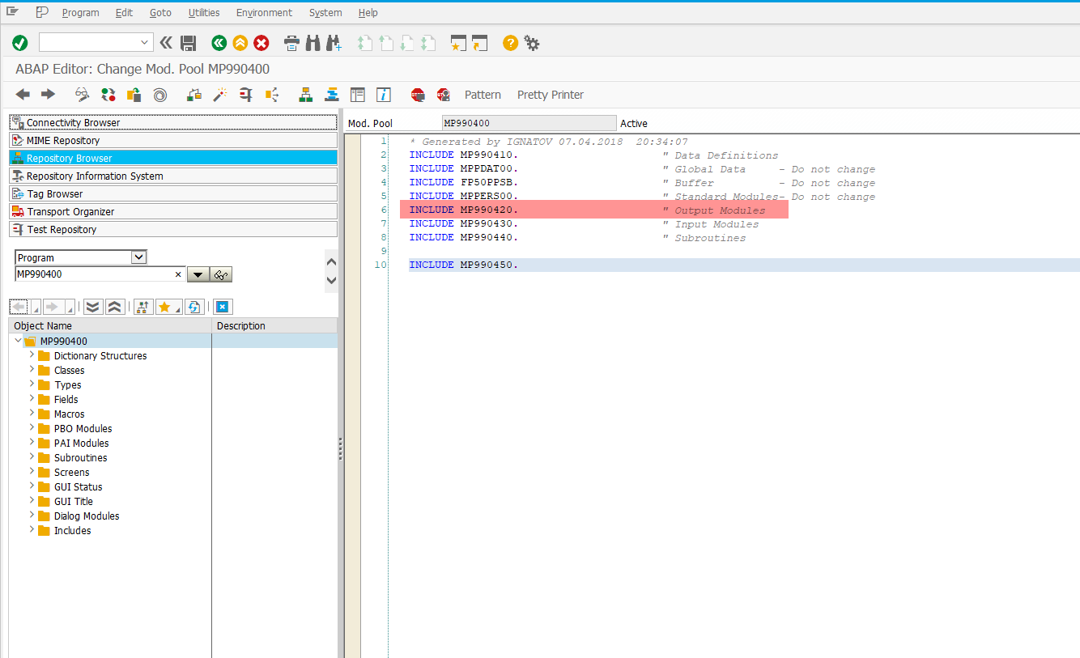Viewport: 1080px width, 658px height.
Task: Save the program with the floppy disk icon
Action: pos(189,43)
